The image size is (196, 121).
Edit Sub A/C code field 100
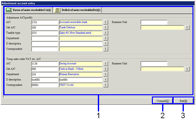(x=45, y=27)
